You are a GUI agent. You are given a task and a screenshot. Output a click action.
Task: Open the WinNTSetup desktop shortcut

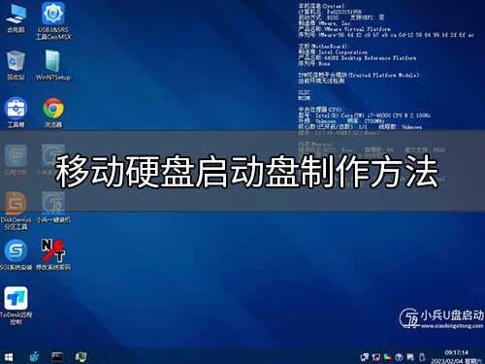(53, 65)
